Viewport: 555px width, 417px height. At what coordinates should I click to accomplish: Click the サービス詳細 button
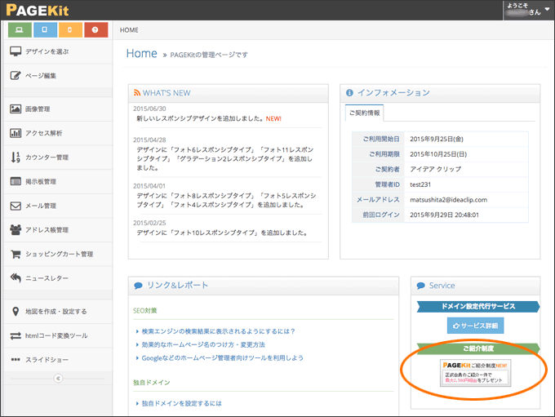click(475, 326)
